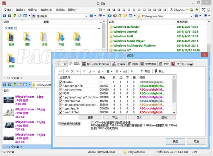This screenshot has width=213, height=156.
Task: Uncheck the *.zip;*.rar filter checkbox
Action: (61, 86)
